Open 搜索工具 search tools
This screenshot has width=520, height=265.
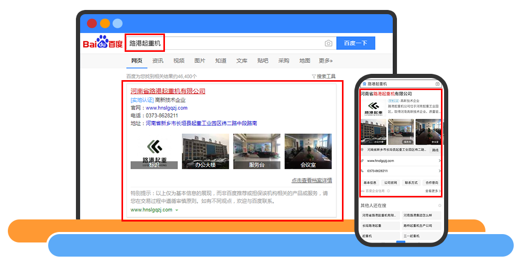[326, 76]
